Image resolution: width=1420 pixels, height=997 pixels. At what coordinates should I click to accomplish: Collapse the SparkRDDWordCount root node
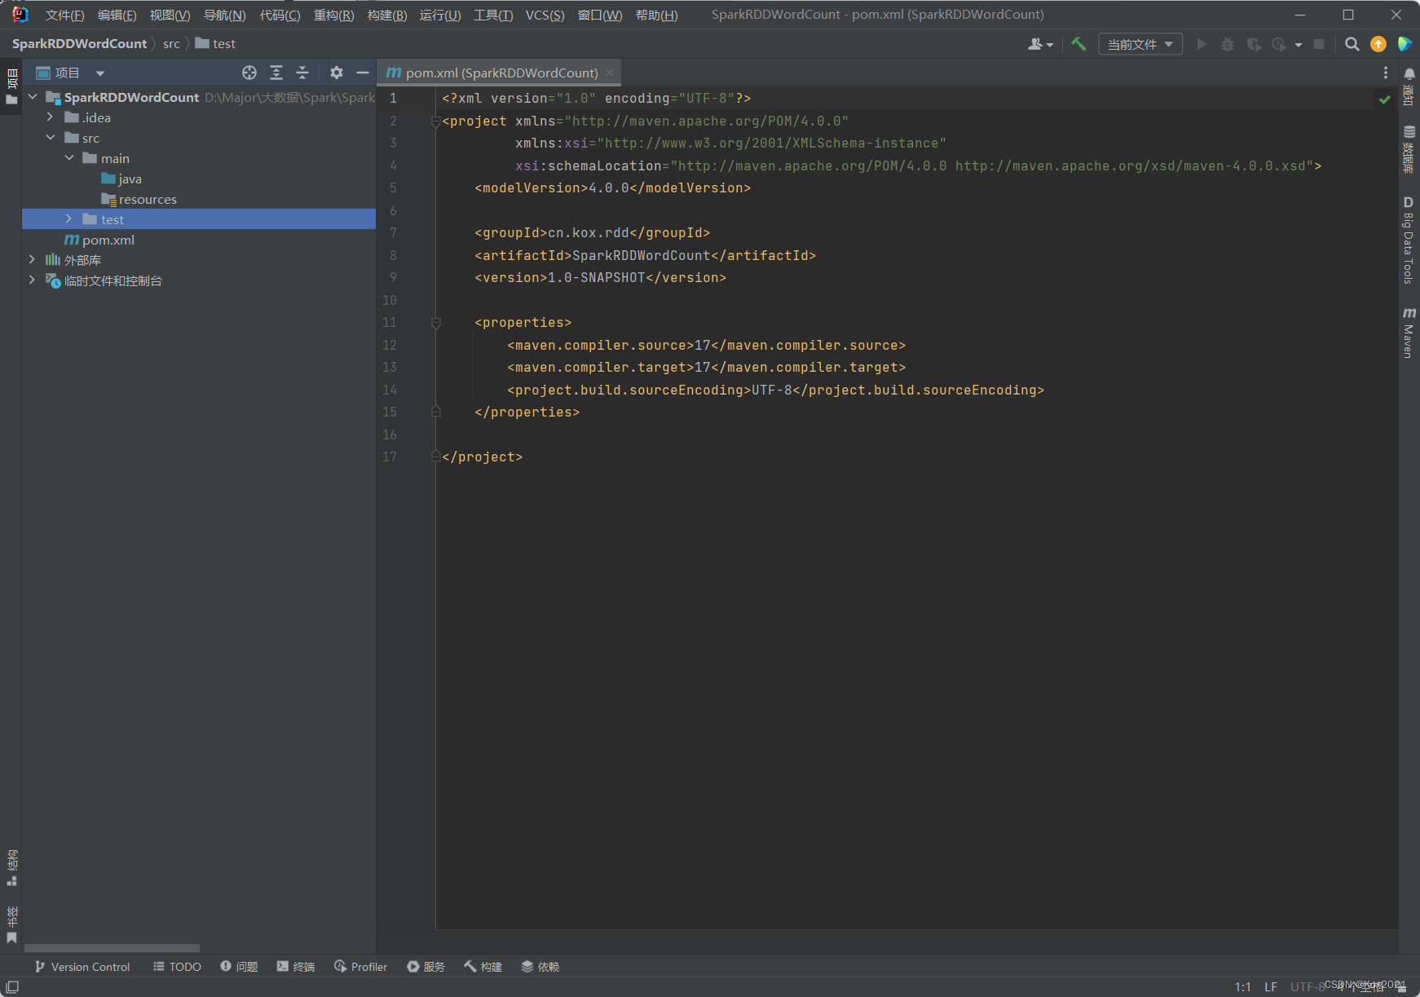tap(33, 97)
